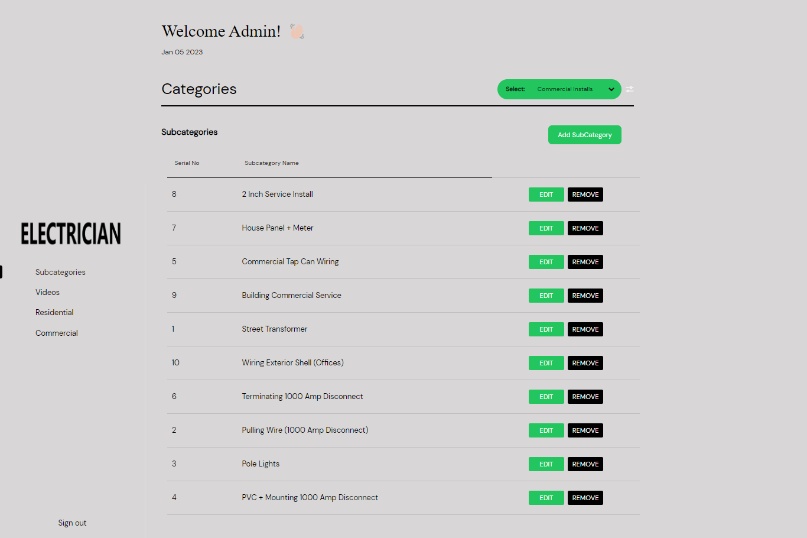Viewport: 807px width, 538px height.
Task: Remove the Pole Lights subcategory
Action: click(x=585, y=464)
